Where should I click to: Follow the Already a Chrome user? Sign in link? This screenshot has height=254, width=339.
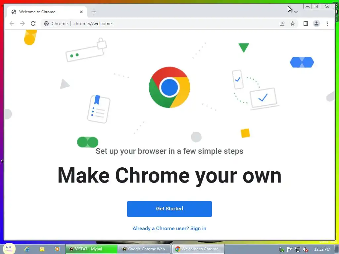169,229
